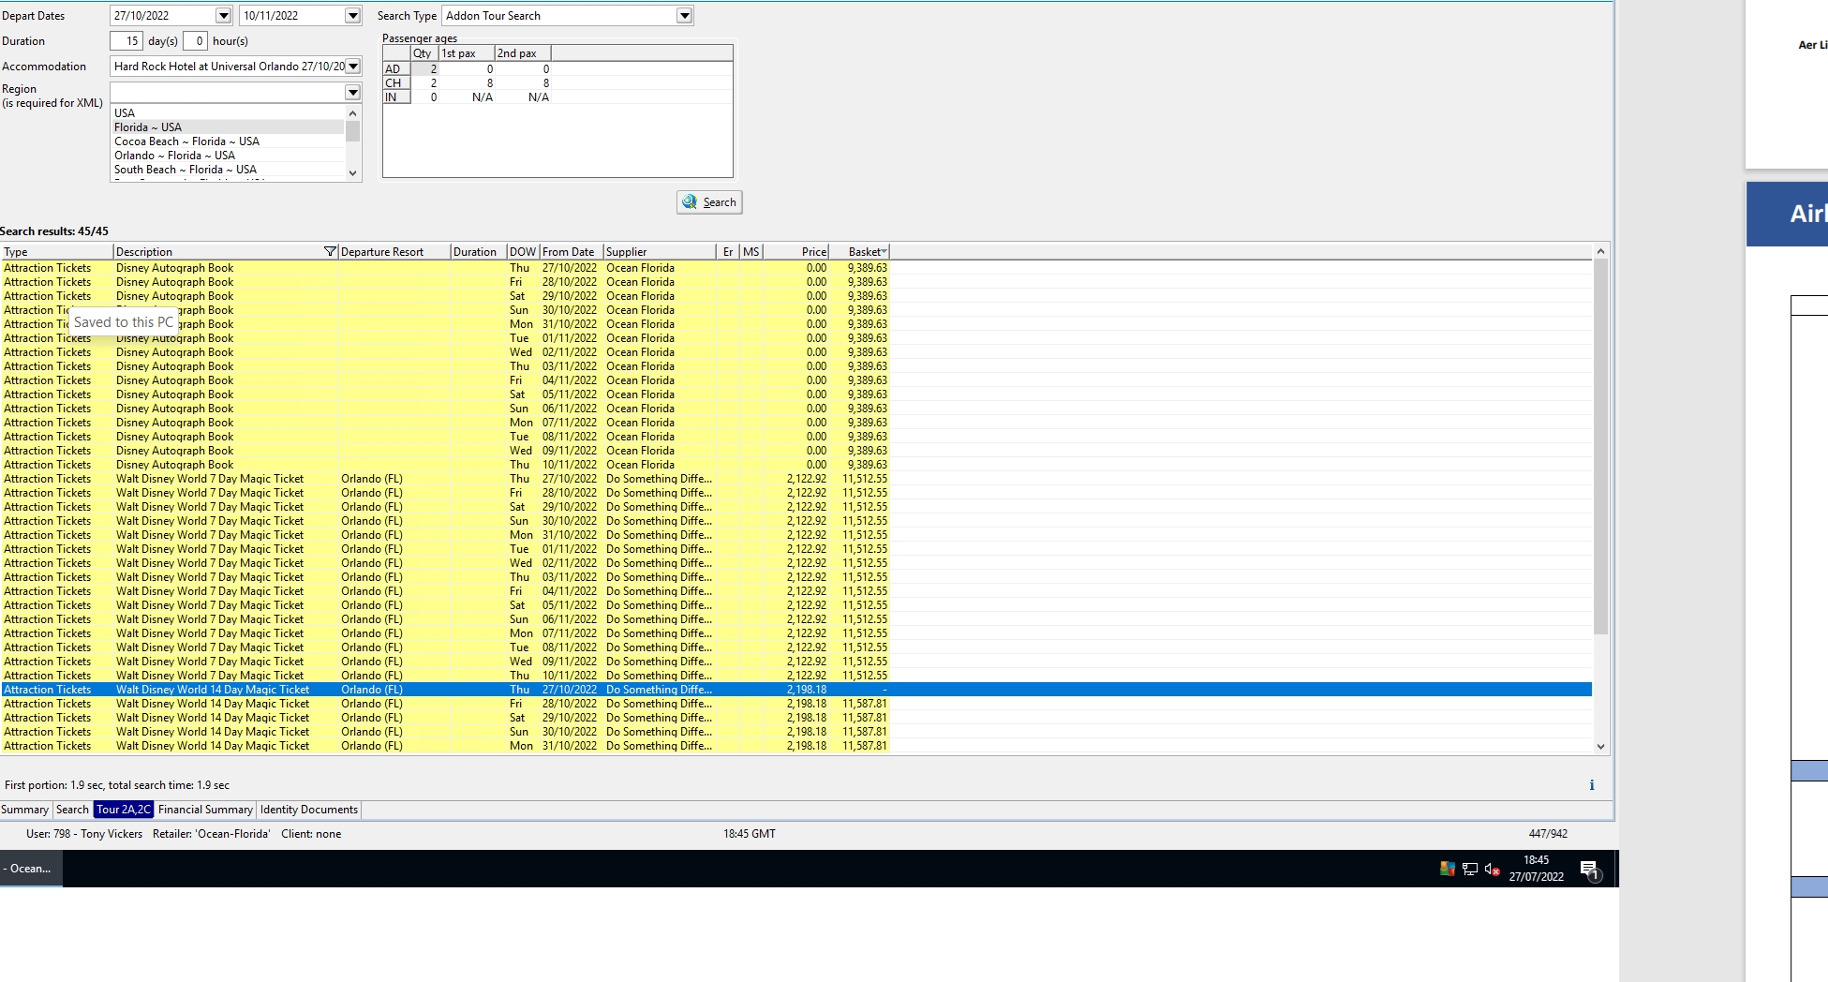Click the CH 1st pax age cell
This screenshot has width=1828, height=982.
tap(468, 83)
